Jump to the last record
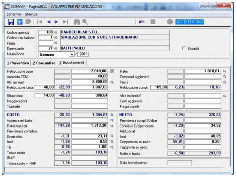 tap(65, 22)
